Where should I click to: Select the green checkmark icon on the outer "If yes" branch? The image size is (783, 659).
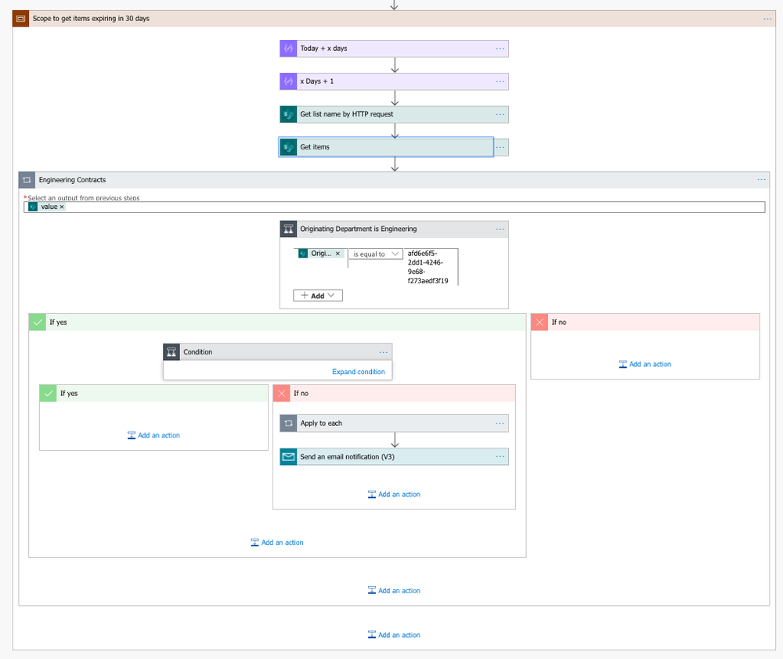click(36, 322)
